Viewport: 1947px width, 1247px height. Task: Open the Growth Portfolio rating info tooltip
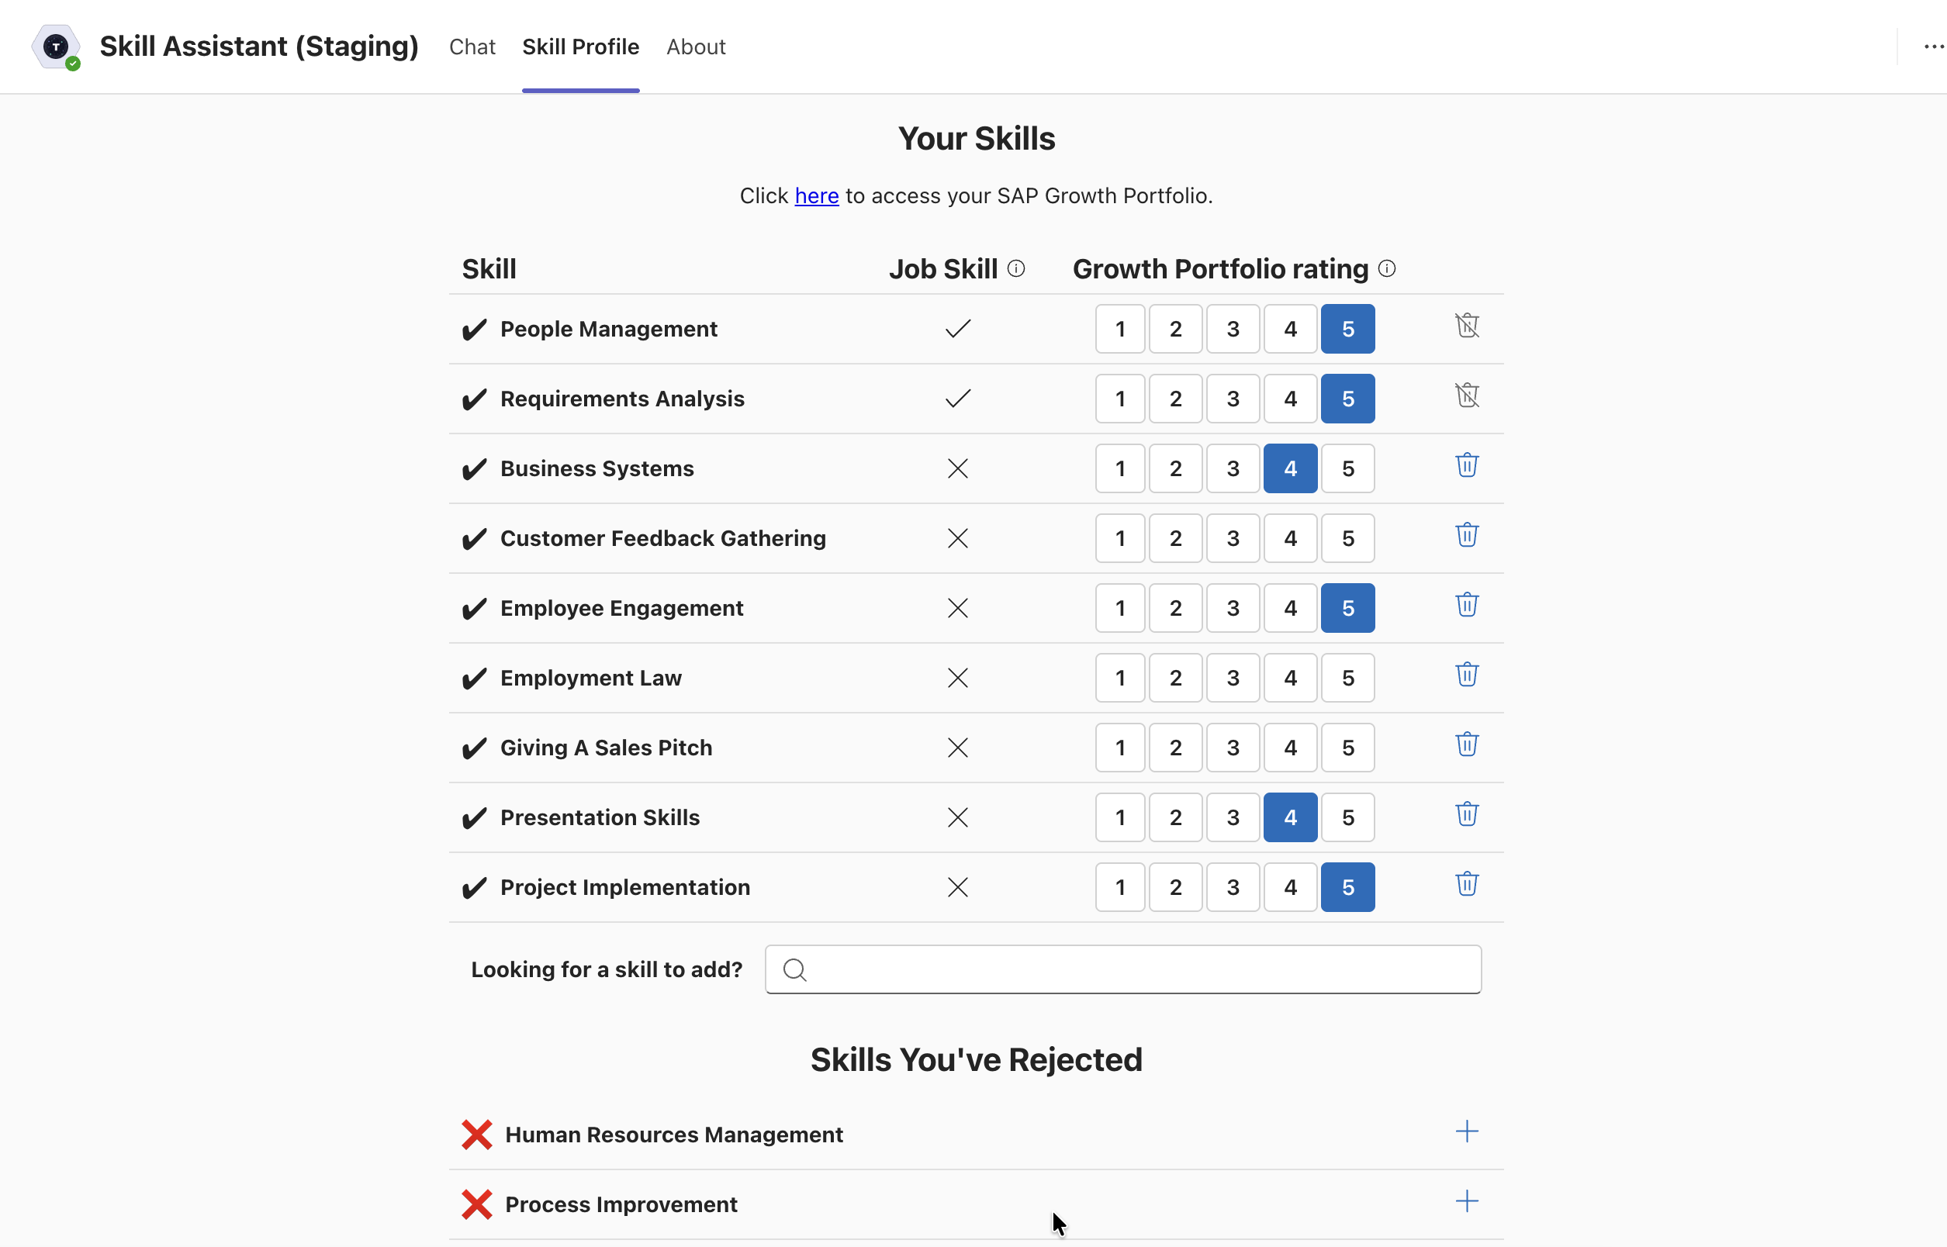[x=1386, y=268]
